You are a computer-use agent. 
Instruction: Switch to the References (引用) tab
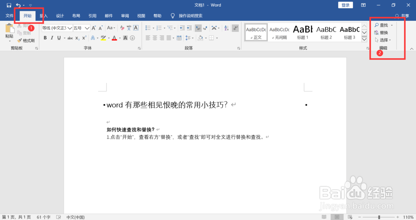[x=92, y=16]
